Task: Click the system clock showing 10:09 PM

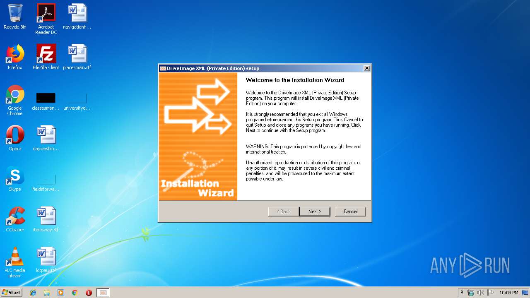Action: [509, 293]
